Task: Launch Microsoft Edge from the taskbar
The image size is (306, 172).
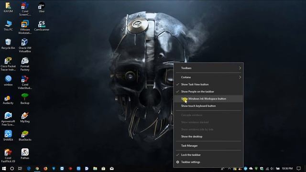Action: point(29,169)
